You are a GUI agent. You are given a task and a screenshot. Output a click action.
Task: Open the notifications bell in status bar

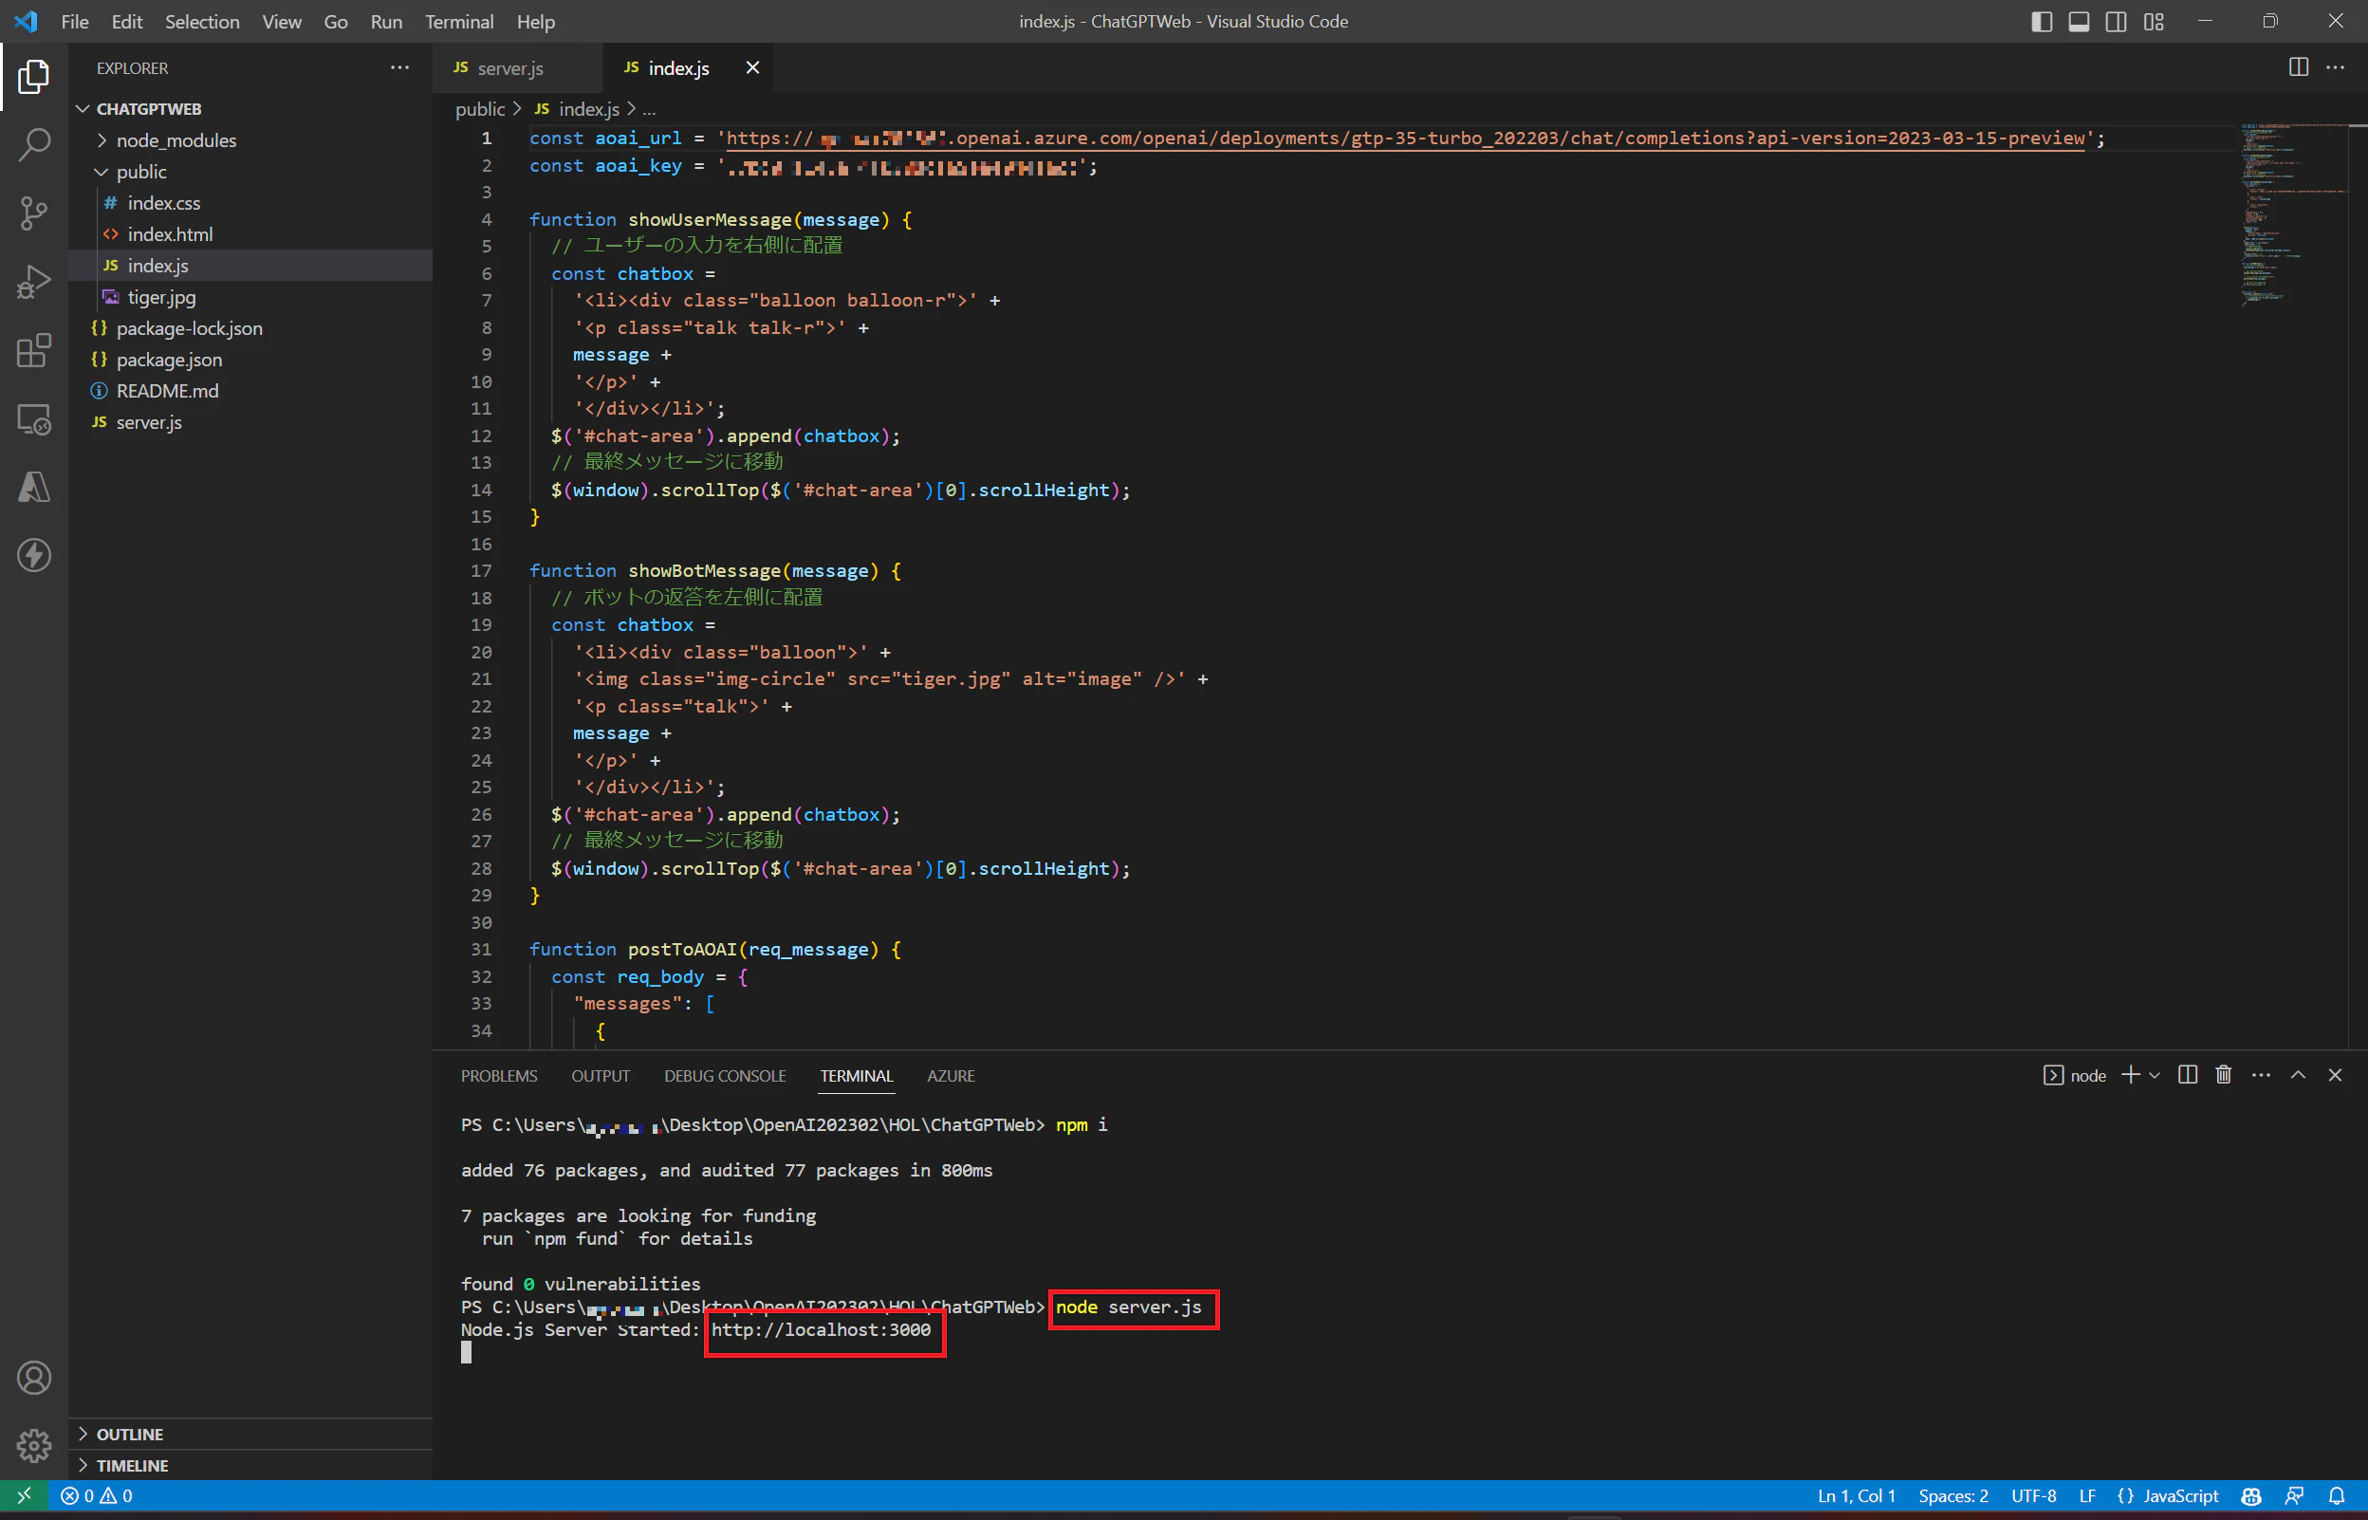[2337, 1495]
